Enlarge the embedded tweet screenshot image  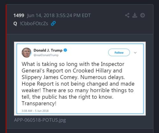coord(80,79)
